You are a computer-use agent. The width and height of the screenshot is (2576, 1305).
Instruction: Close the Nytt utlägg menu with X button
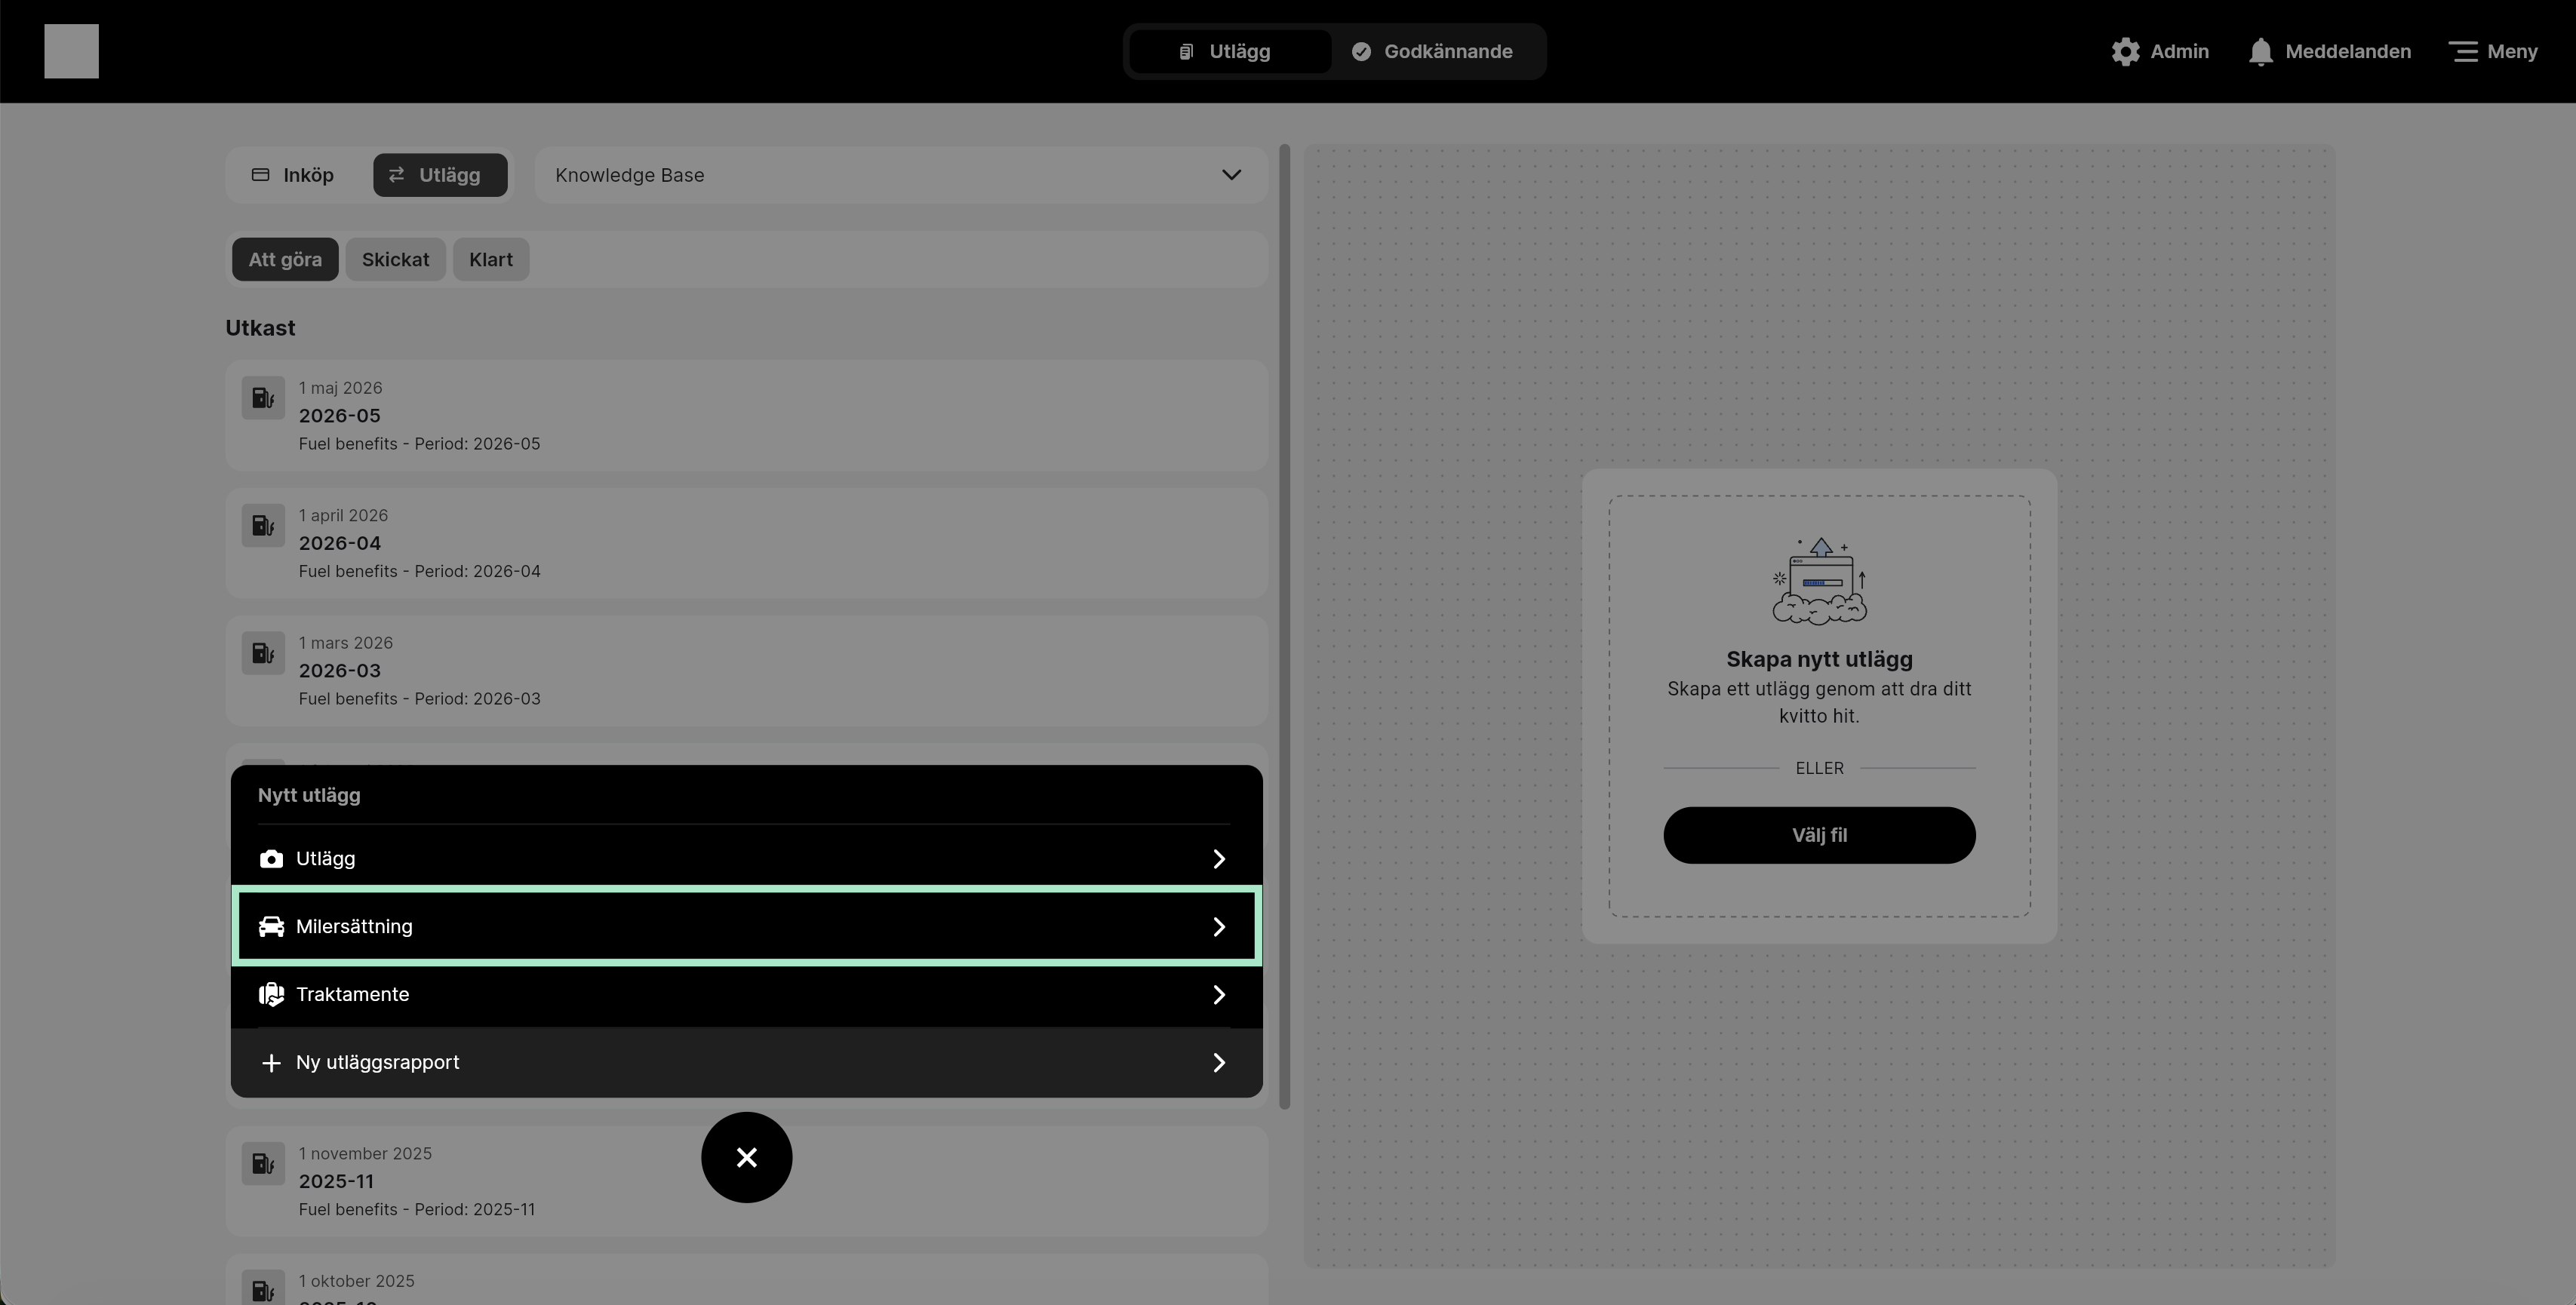pyautogui.click(x=746, y=1158)
